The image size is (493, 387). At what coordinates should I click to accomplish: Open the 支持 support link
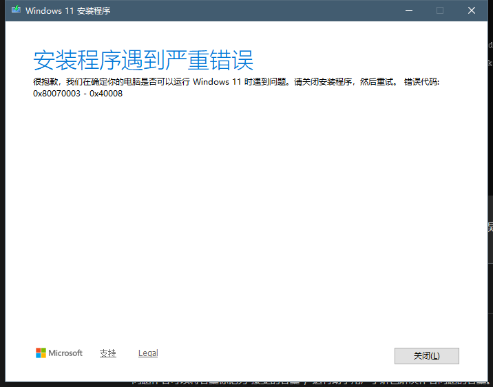coord(108,353)
